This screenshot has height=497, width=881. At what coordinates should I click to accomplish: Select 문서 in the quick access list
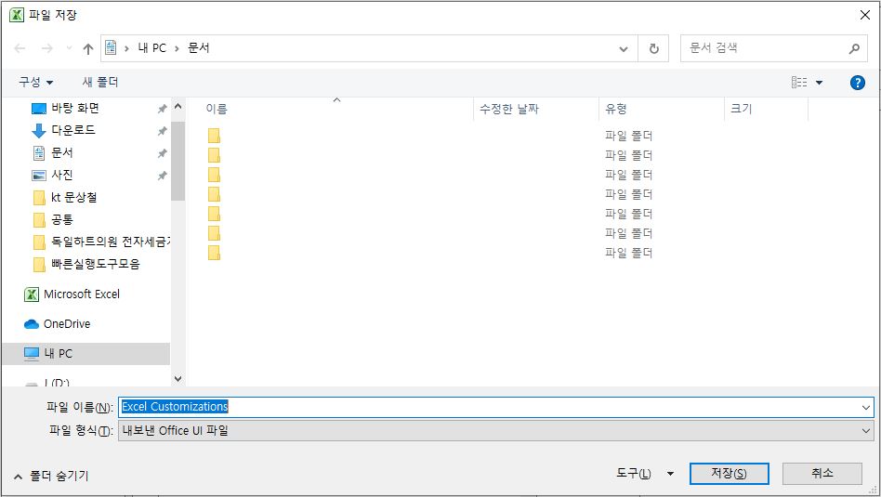point(62,152)
